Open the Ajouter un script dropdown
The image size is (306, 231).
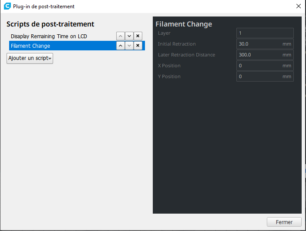click(30, 58)
